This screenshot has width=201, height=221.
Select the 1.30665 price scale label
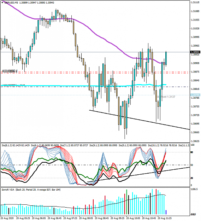[x=195, y=132]
